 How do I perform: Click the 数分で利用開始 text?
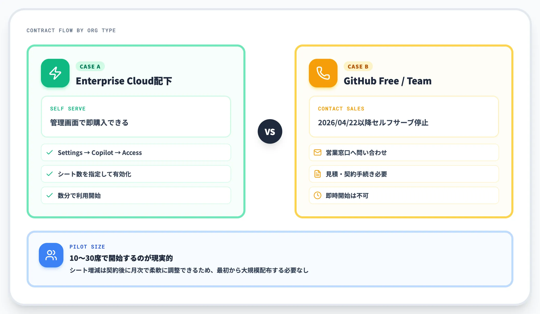(79, 196)
